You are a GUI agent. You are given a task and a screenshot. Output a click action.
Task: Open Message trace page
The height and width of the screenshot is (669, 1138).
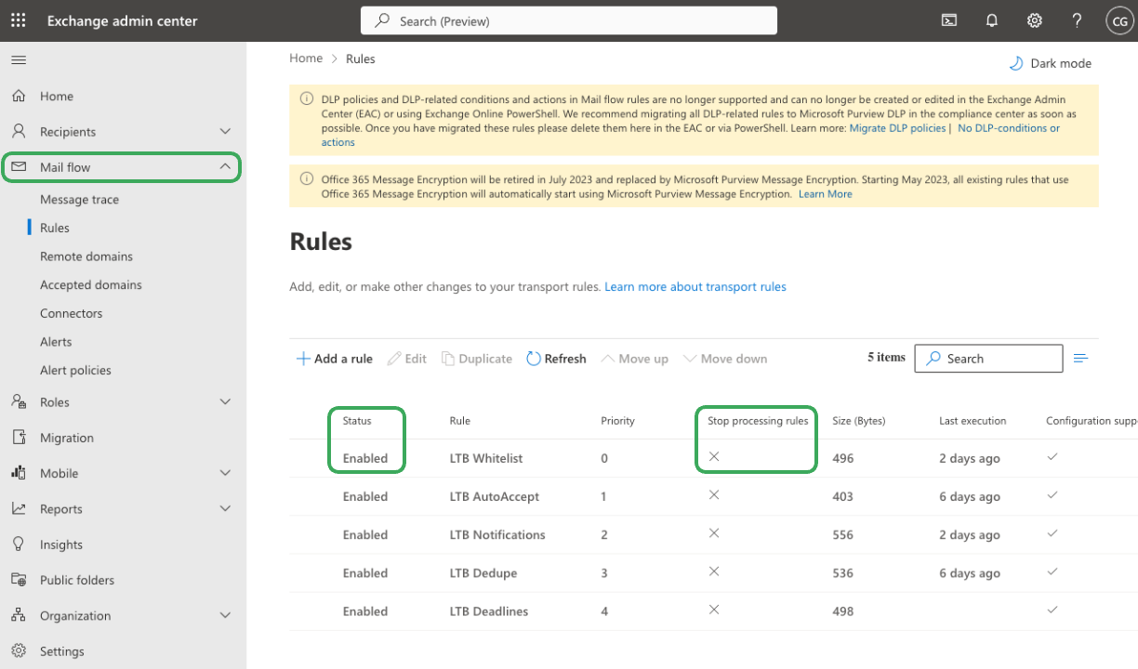79,200
